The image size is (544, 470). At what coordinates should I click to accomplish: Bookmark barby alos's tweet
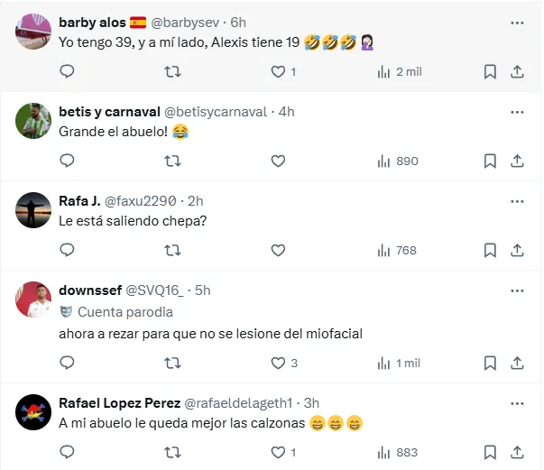click(x=490, y=72)
